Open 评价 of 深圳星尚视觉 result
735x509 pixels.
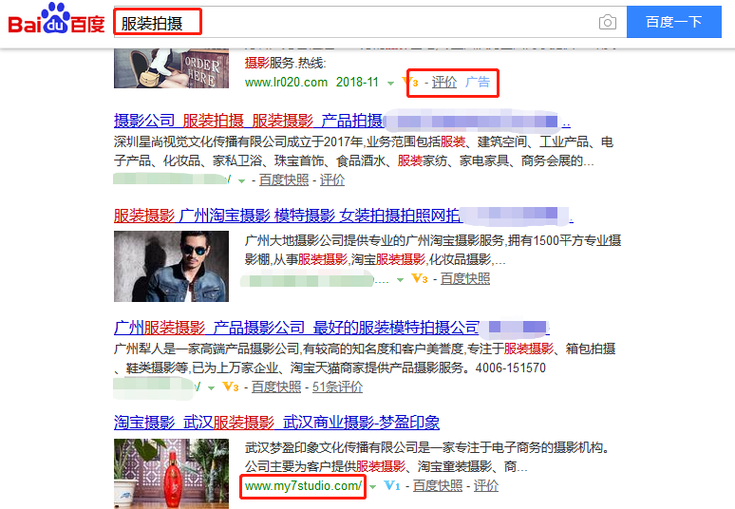[x=331, y=180]
